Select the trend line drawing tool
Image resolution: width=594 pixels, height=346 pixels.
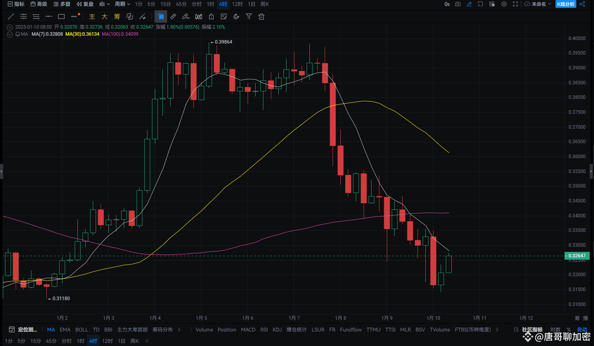click(11, 16)
